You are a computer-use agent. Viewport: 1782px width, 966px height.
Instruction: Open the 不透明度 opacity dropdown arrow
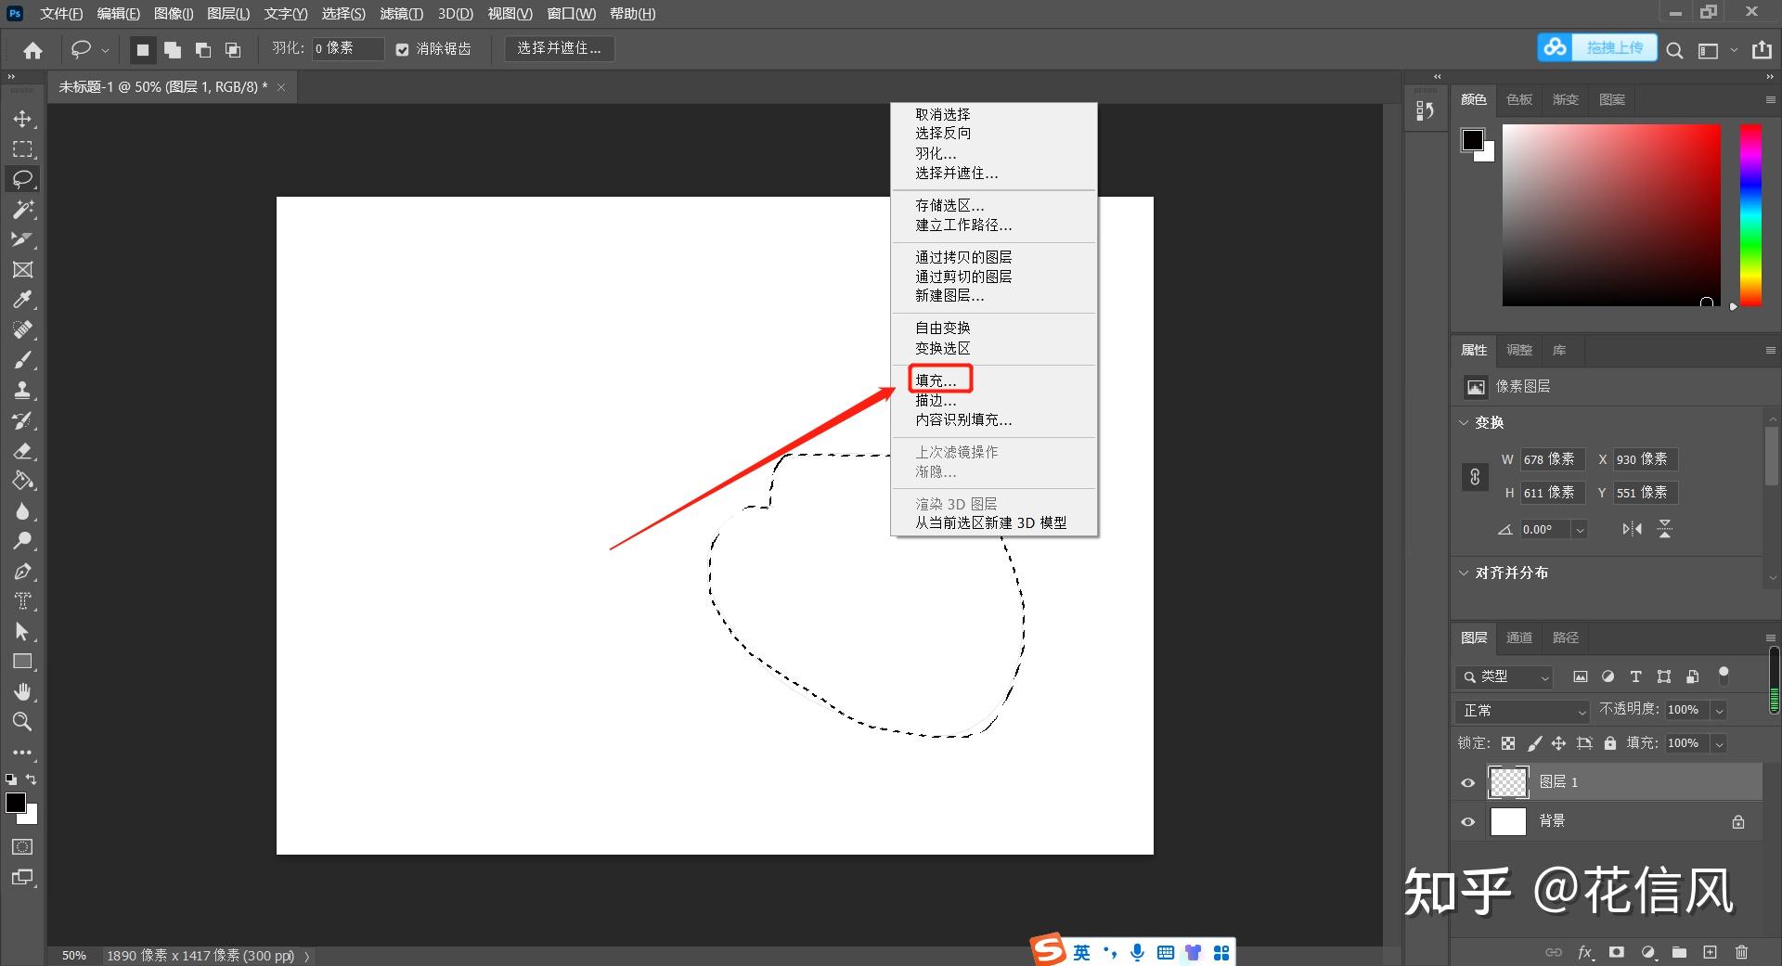point(1719,711)
